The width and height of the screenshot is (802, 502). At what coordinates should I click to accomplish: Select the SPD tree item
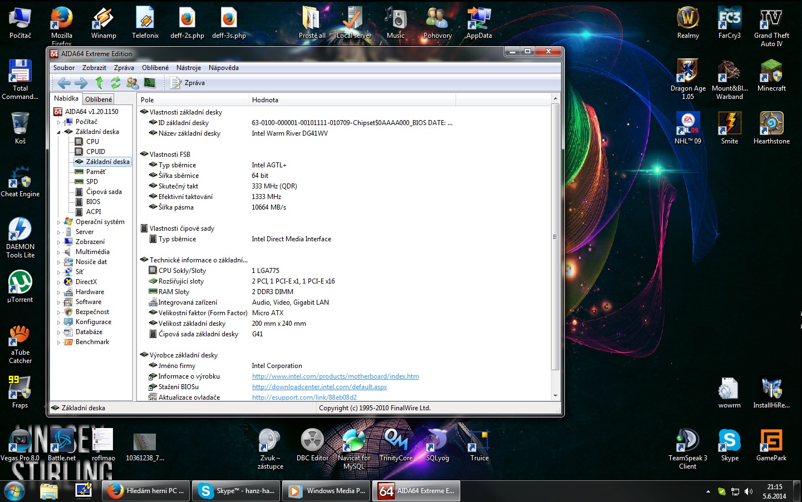(x=87, y=182)
